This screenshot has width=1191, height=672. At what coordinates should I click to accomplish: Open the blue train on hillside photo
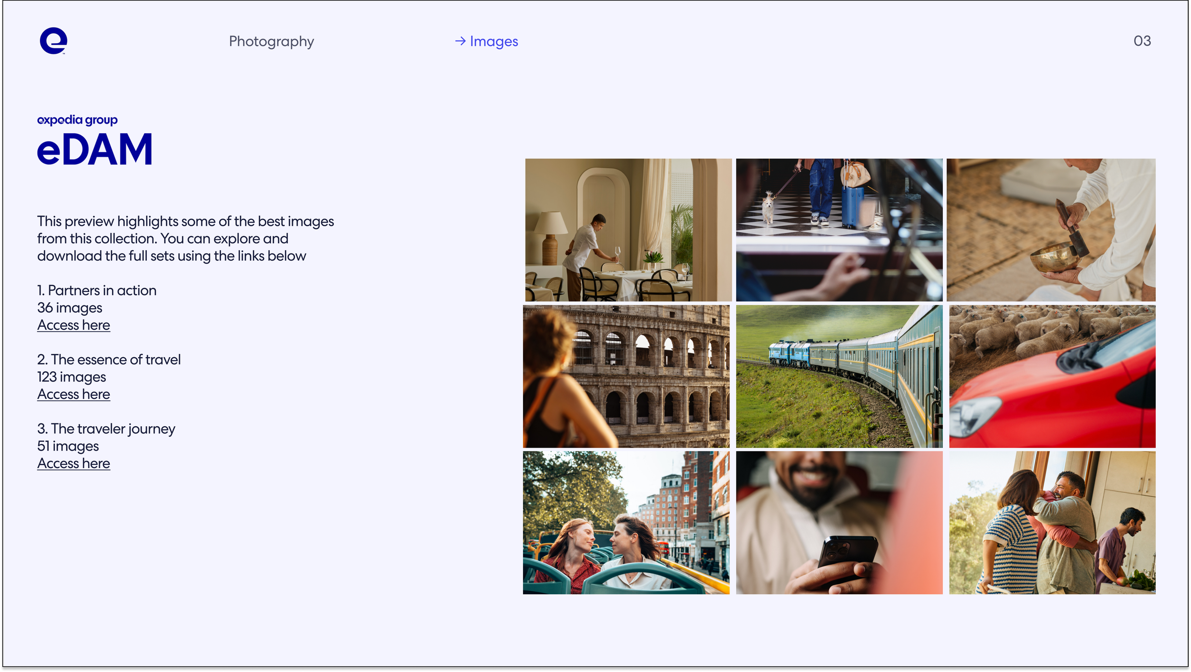[x=838, y=376]
